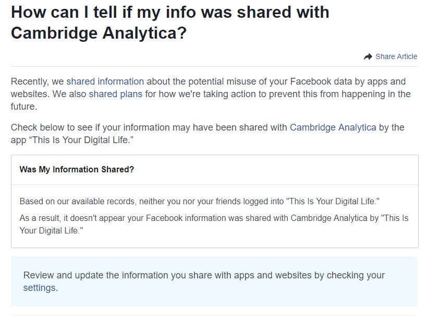Click "Cambridge Analytica?" in the title

(99, 33)
